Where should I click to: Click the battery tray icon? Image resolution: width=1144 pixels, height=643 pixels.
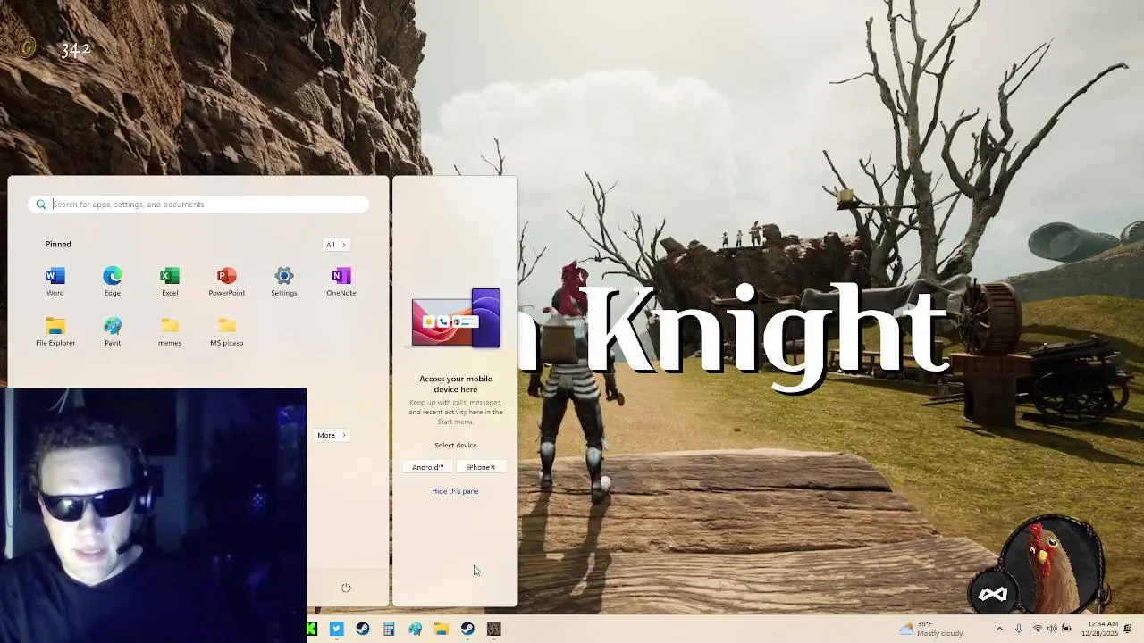click(x=1066, y=629)
